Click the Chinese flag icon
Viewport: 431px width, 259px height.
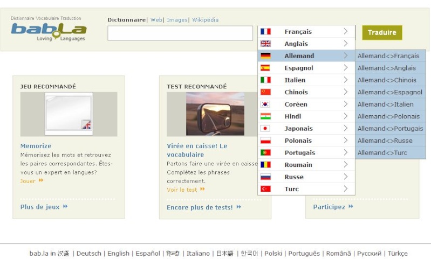tap(265, 92)
